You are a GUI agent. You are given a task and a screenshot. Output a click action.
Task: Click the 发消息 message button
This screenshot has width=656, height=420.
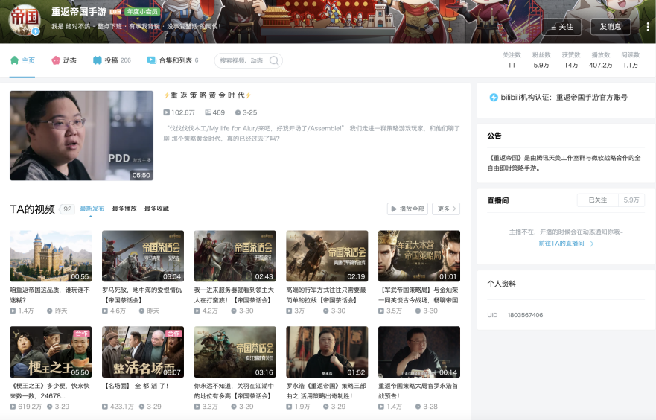[611, 27]
